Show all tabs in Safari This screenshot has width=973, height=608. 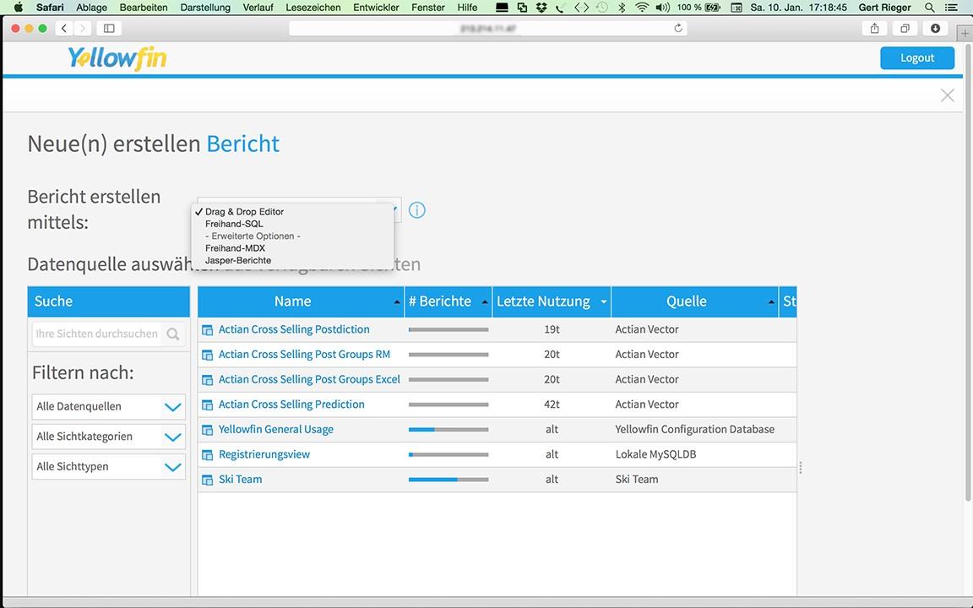pos(905,28)
